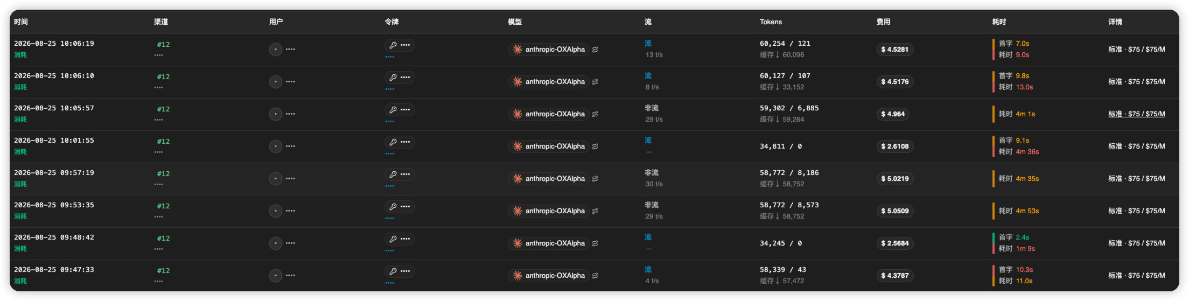
Task: Click the $ 4.5281 cost badge
Action: pyautogui.click(x=894, y=50)
